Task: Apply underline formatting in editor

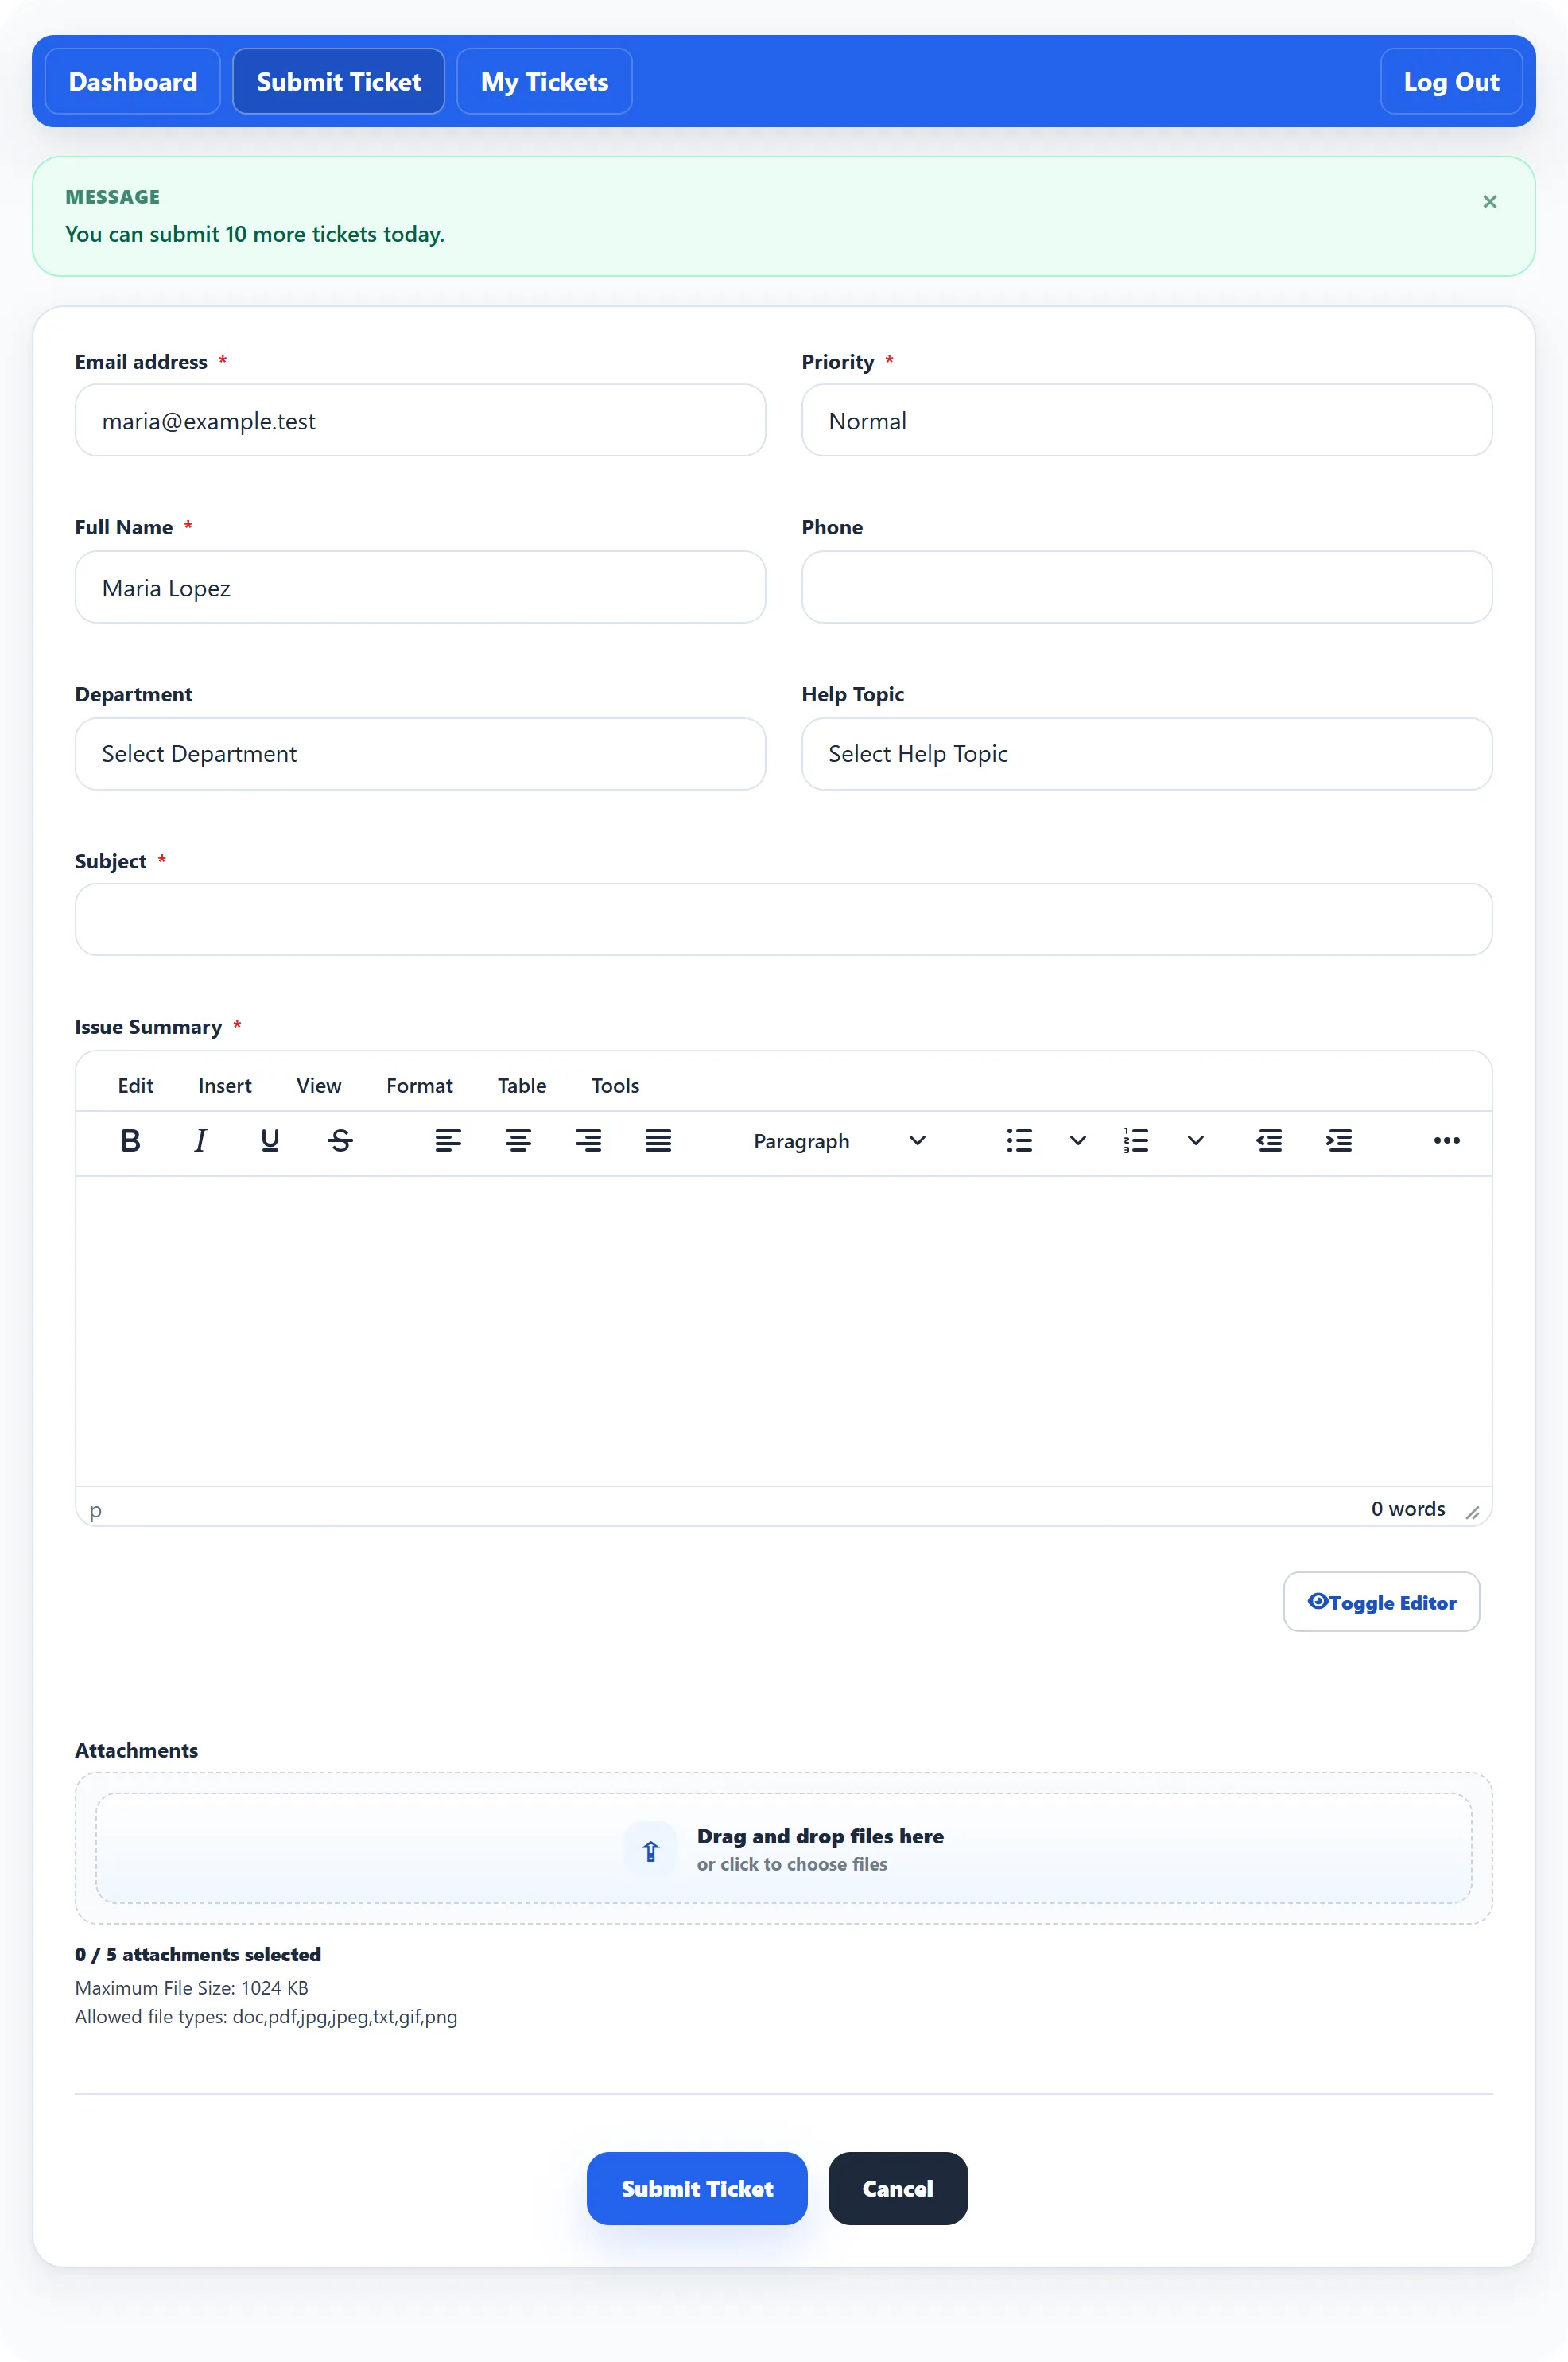Action: pyautogui.click(x=270, y=1140)
